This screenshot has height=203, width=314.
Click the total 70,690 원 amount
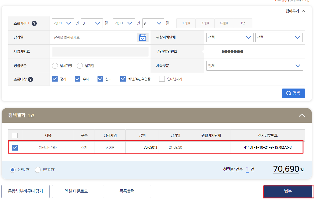[288, 169]
